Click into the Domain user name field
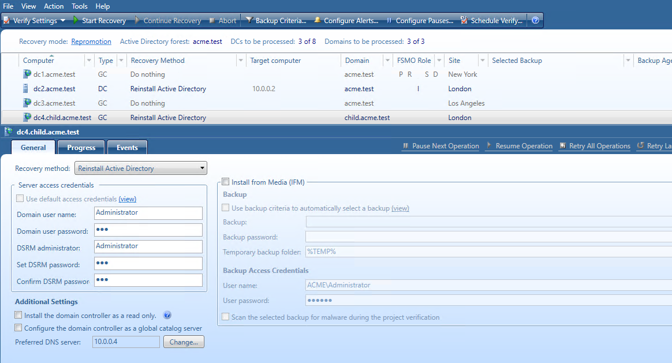Screen dimensions: 672x363 tap(148, 213)
